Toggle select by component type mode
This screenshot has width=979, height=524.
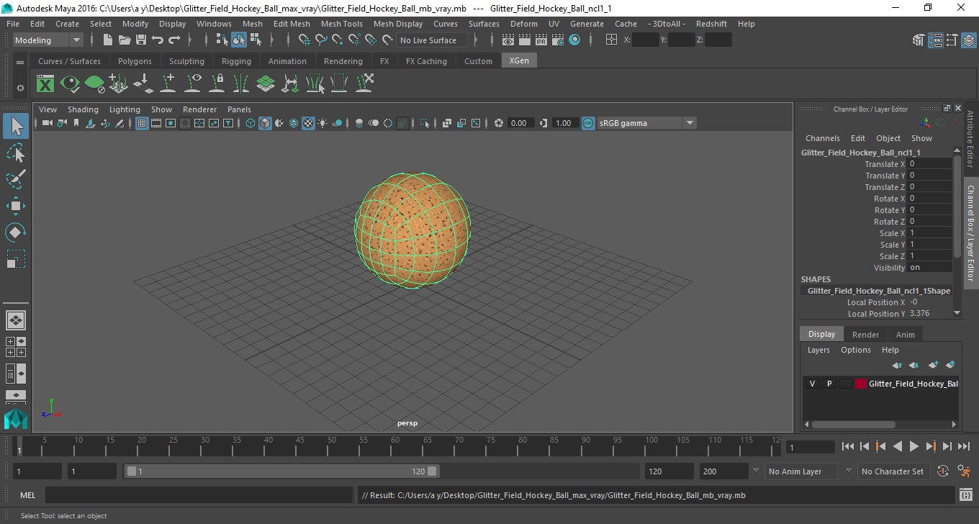(x=255, y=40)
